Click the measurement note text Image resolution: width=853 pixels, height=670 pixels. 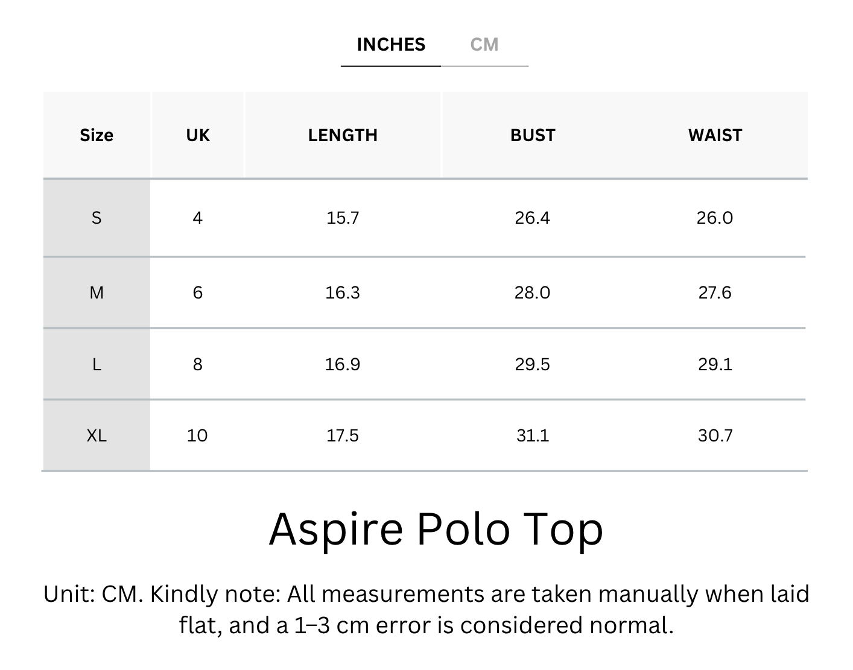click(x=426, y=609)
